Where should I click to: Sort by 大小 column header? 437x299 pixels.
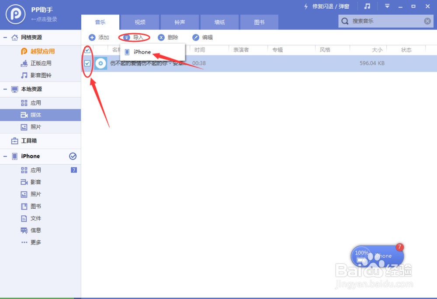click(x=377, y=50)
